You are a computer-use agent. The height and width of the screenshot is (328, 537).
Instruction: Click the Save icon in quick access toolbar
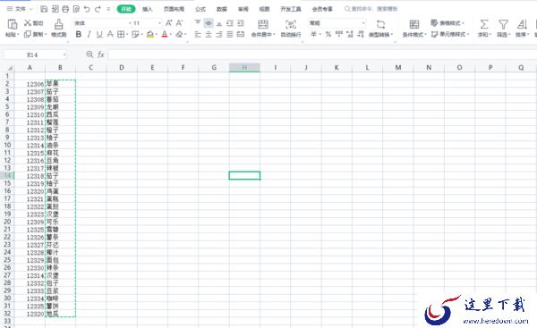pos(44,9)
